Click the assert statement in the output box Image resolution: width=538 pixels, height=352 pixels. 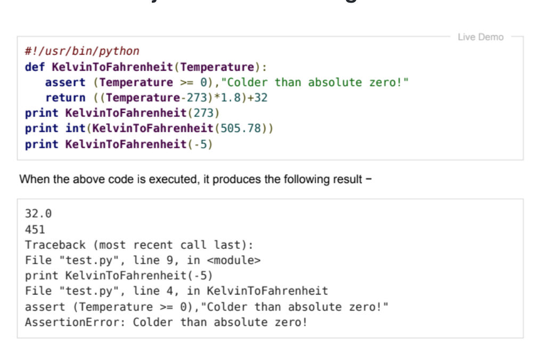pos(206,307)
